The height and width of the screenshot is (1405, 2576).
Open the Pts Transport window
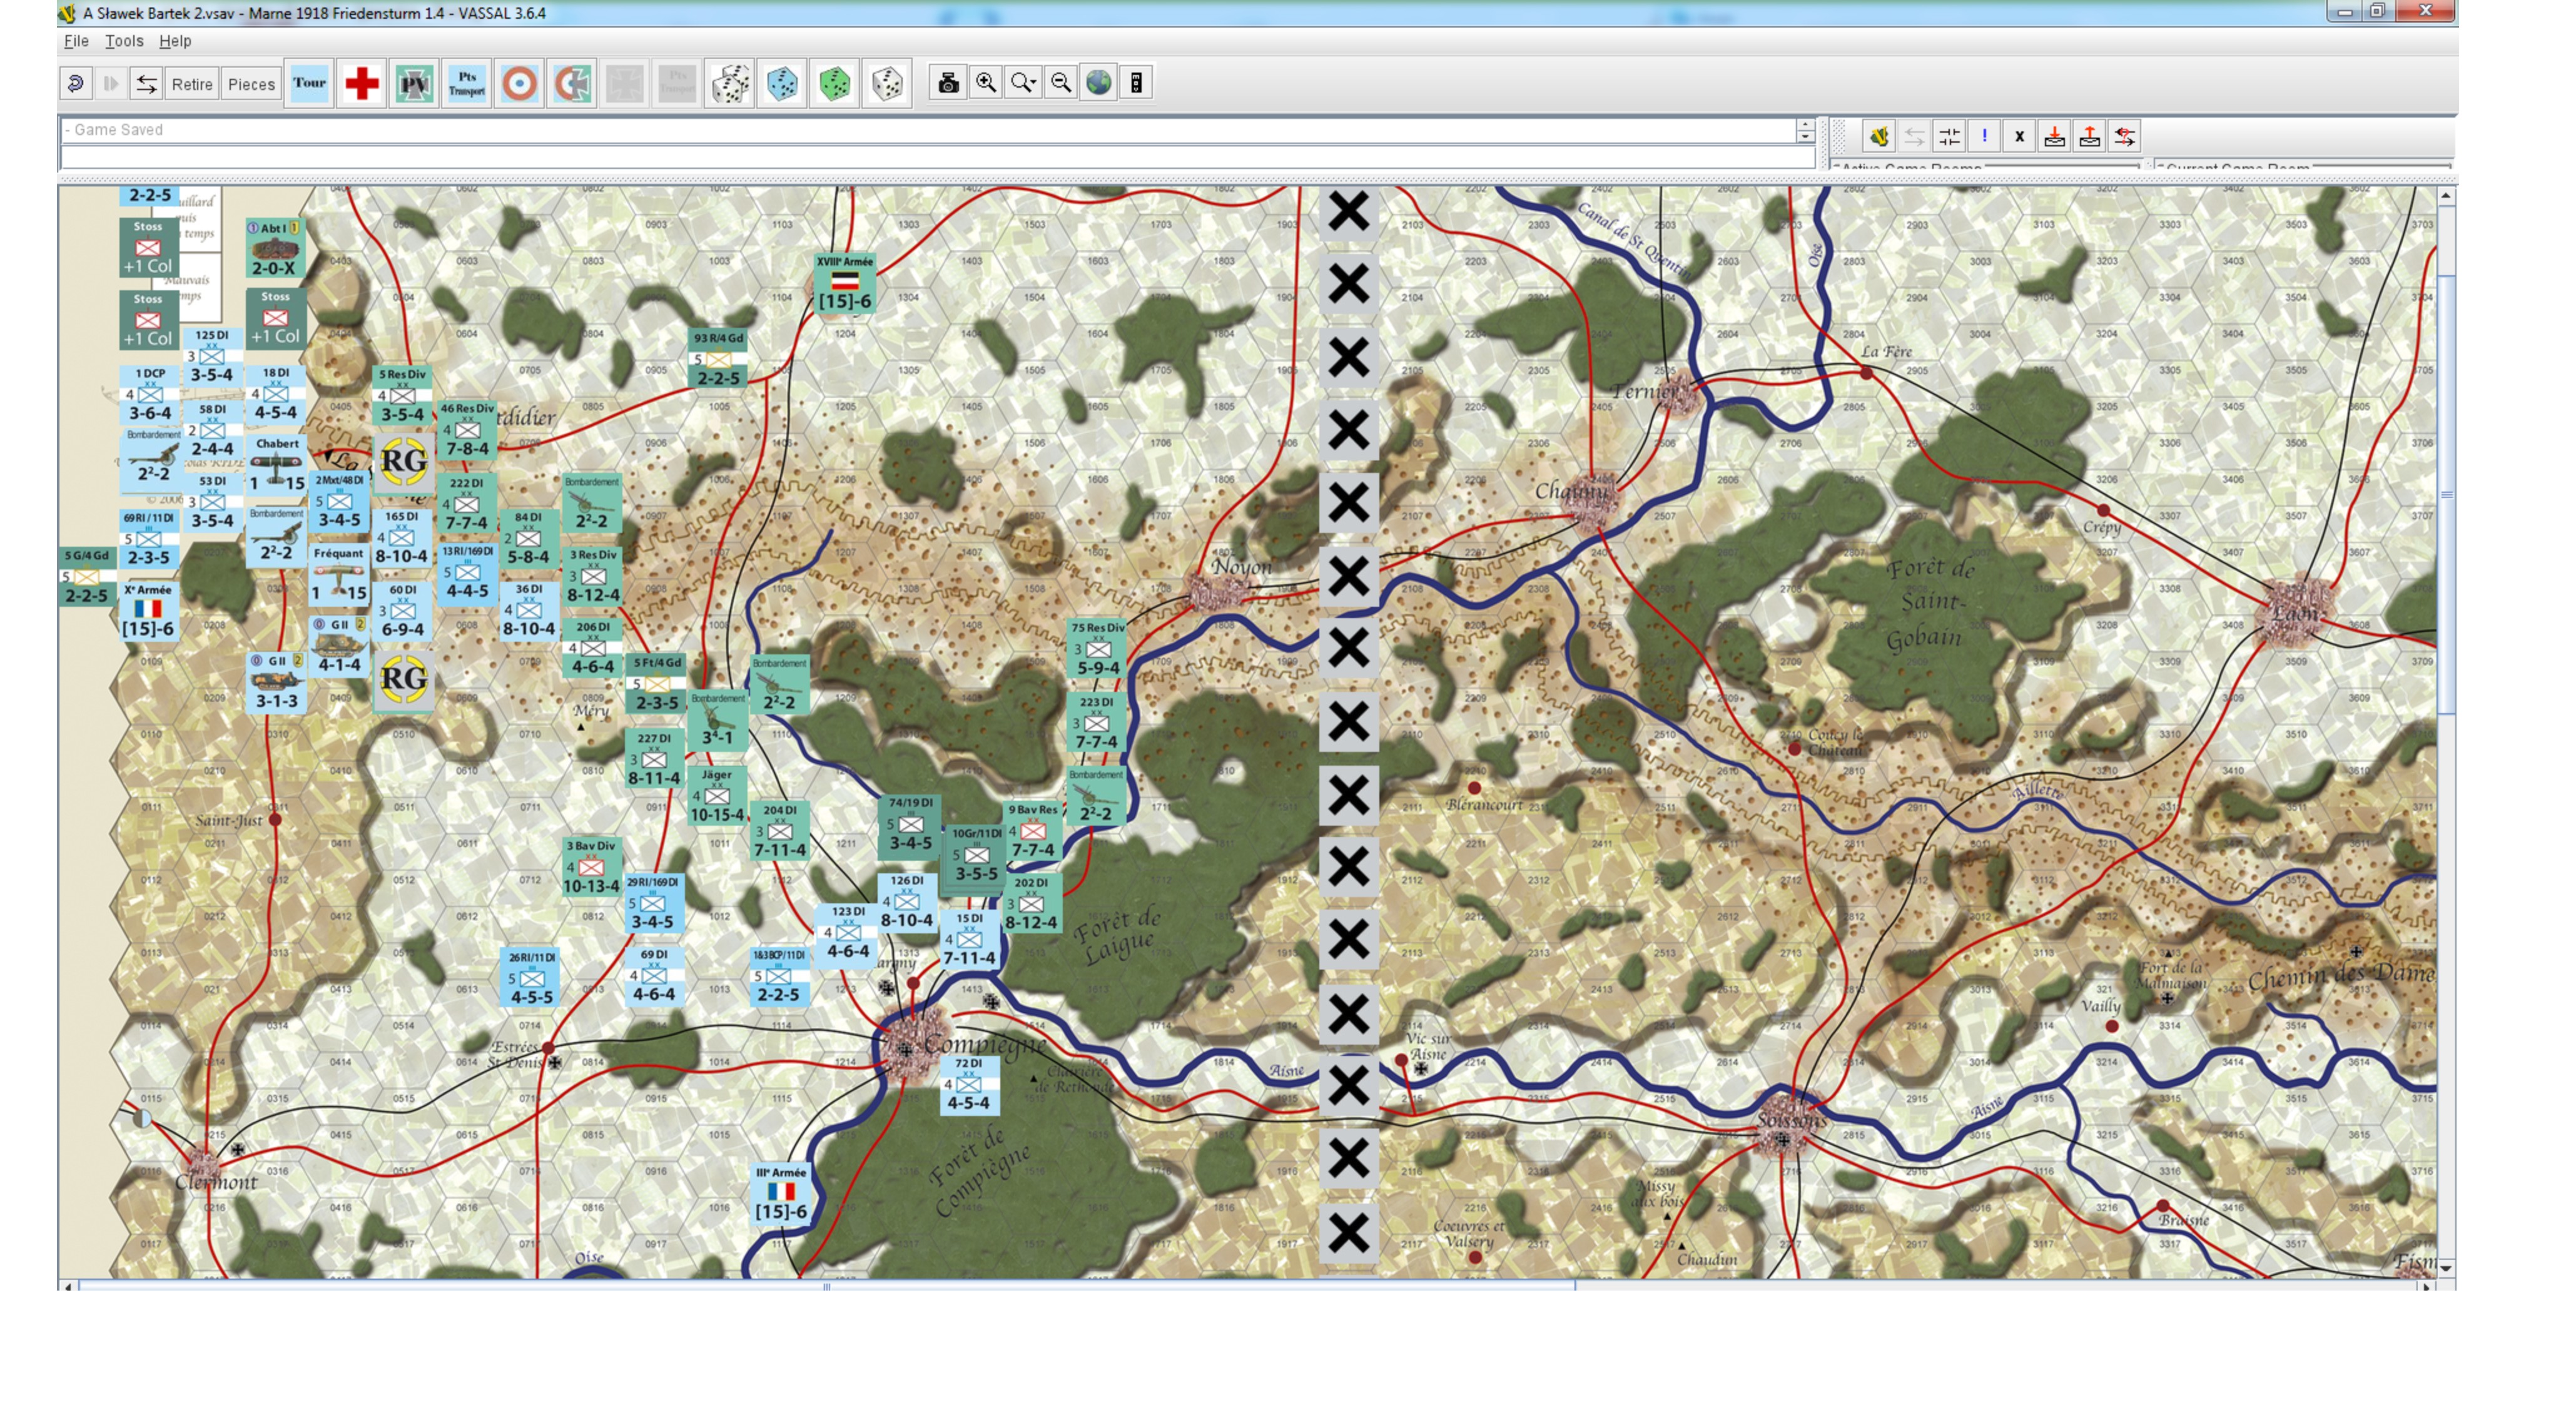(x=467, y=83)
